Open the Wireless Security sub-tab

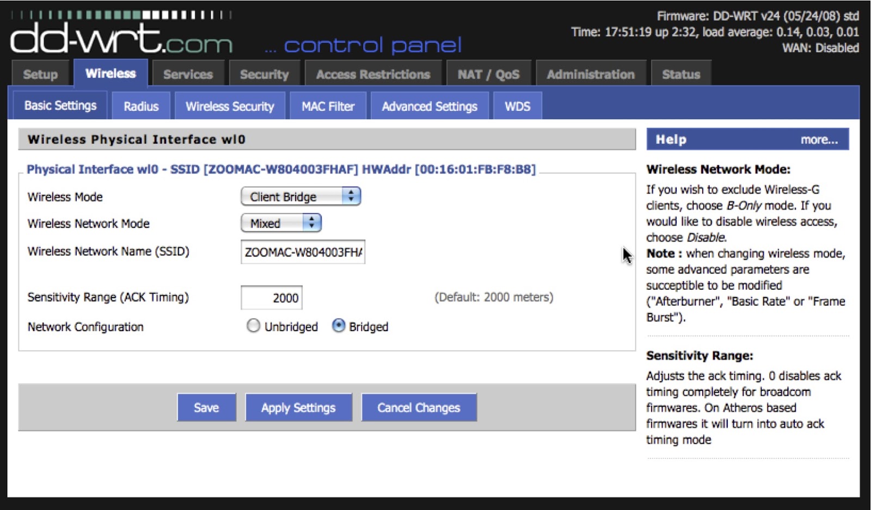230,107
